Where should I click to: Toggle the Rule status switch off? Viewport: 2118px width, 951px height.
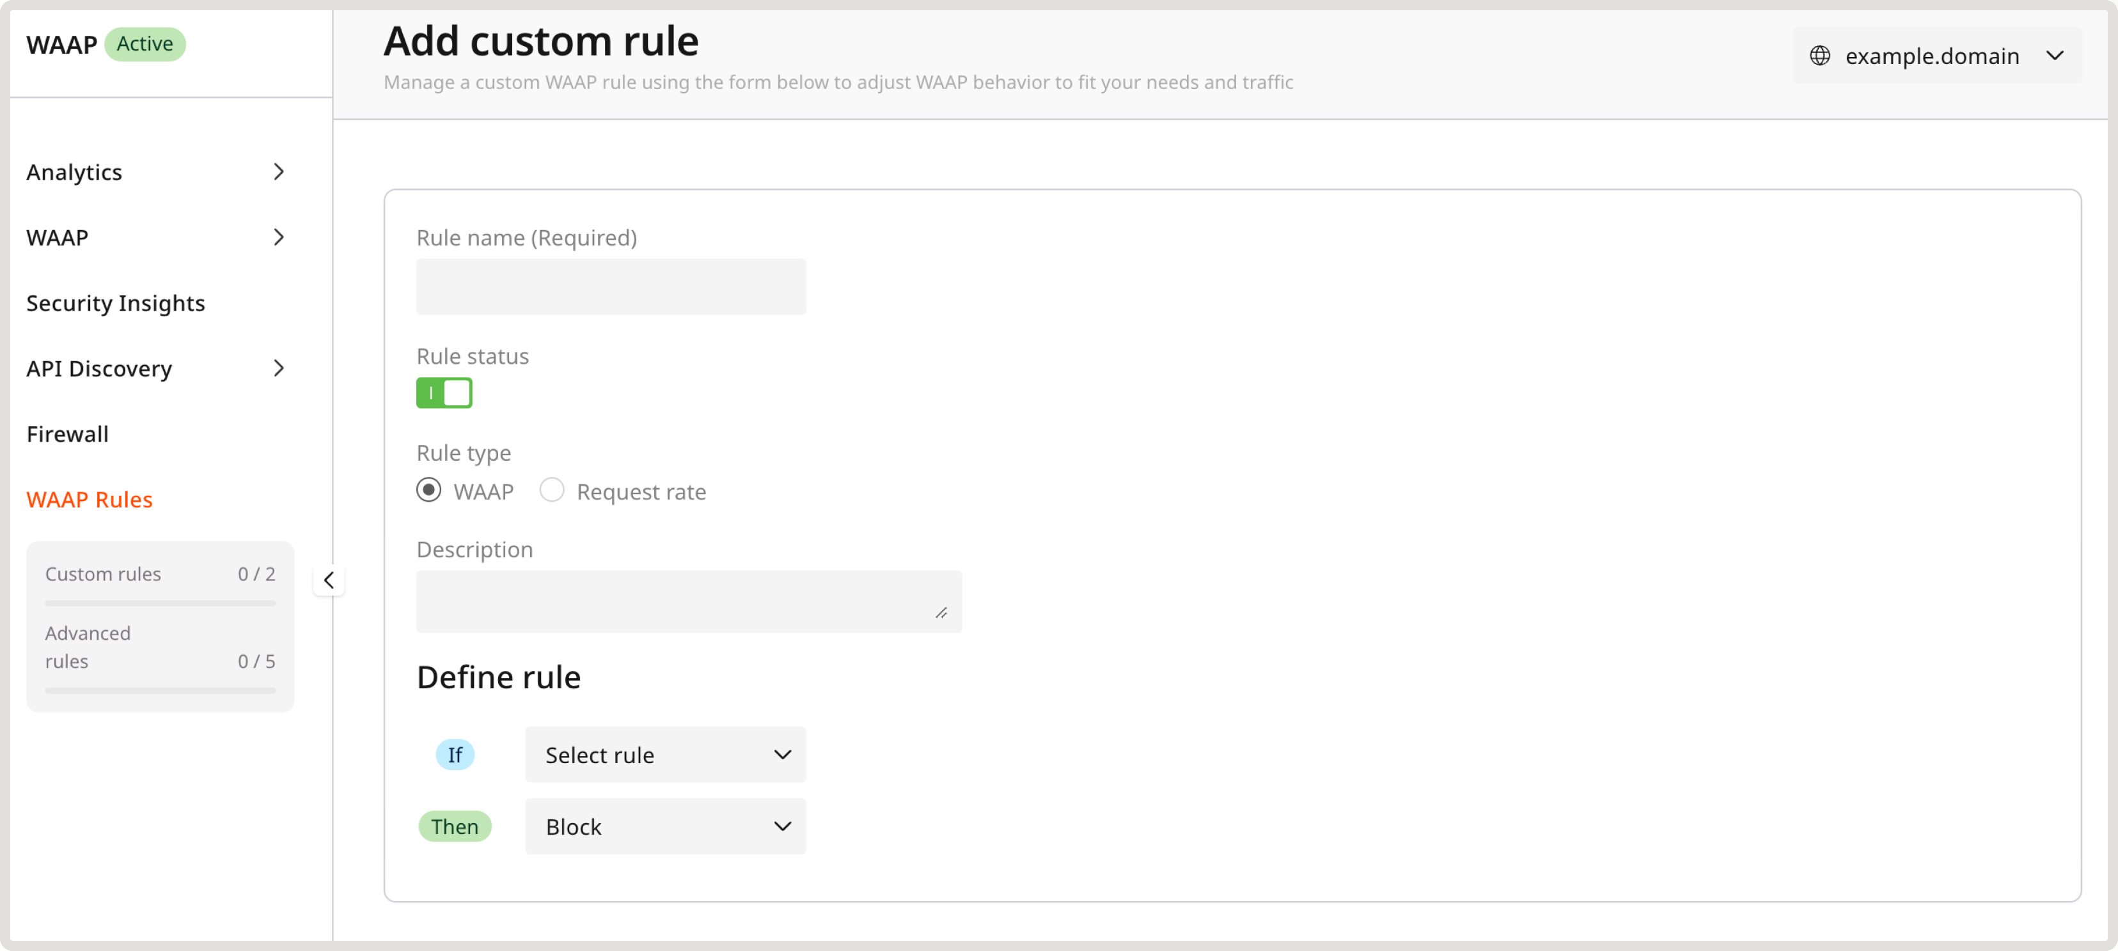pos(444,393)
